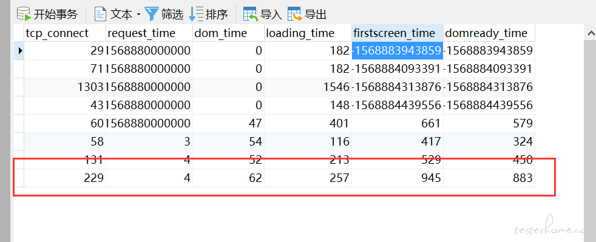
Task: Select the tcp_connect column header
Action: pyautogui.click(x=65, y=33)
